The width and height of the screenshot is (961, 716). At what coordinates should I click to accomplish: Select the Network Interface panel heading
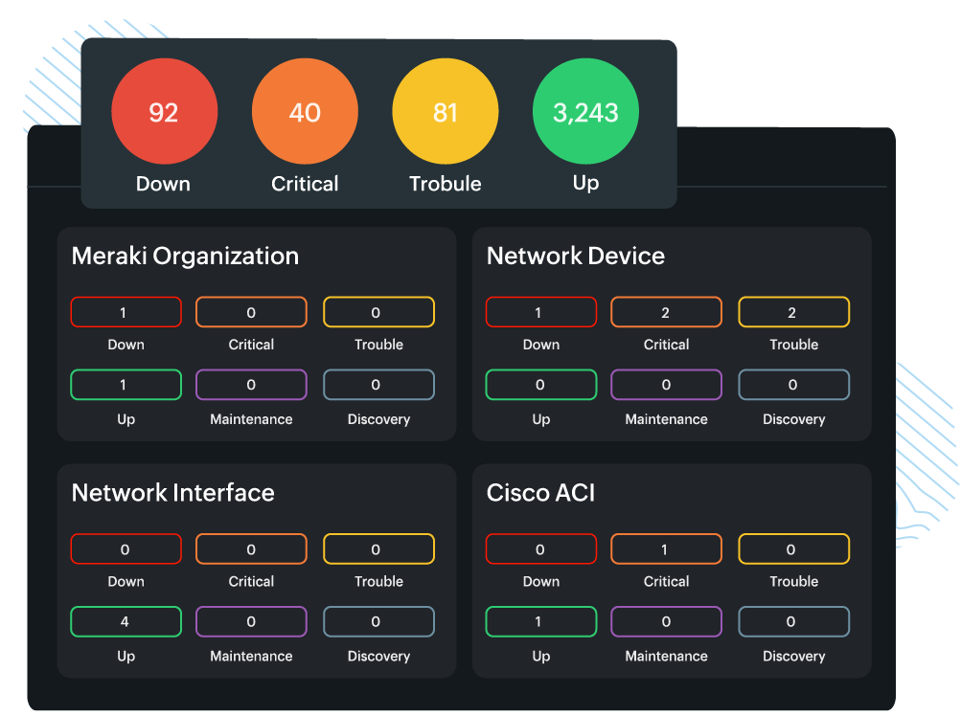click(x=172, y=492)
